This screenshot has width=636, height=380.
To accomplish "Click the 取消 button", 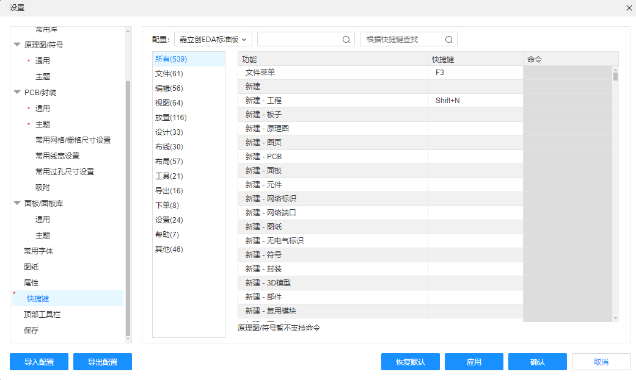I will pos(601,362).
